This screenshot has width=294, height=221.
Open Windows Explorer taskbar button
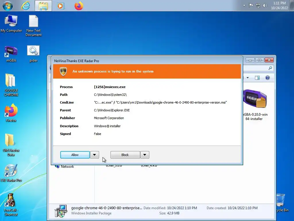tap(43, 6)
